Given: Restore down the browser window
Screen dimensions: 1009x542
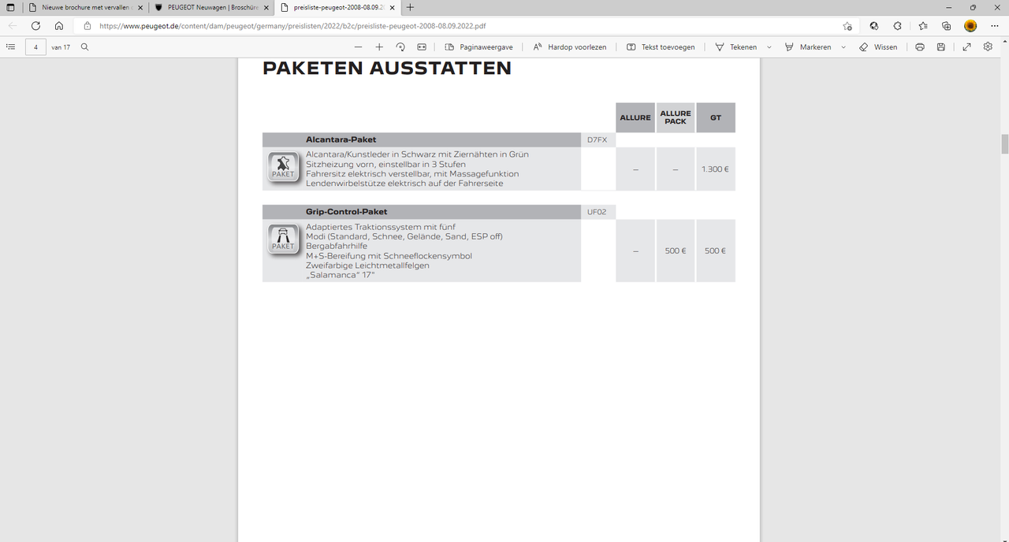Looking at the screenshot, I should click(x=973, y=7).
